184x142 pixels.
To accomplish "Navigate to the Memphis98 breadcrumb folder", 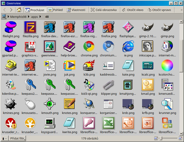I will (x=18, y=17).
